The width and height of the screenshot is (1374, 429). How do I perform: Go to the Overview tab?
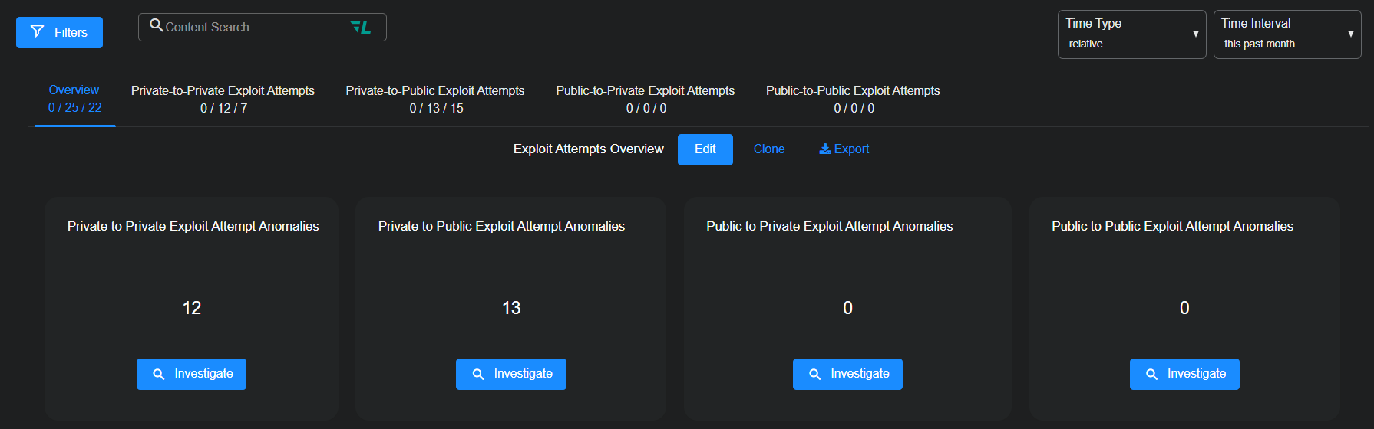coord(74,99)
